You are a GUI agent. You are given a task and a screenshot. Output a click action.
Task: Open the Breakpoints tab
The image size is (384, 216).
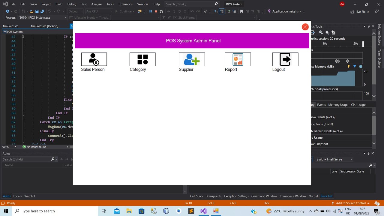[x=214, y=196]
